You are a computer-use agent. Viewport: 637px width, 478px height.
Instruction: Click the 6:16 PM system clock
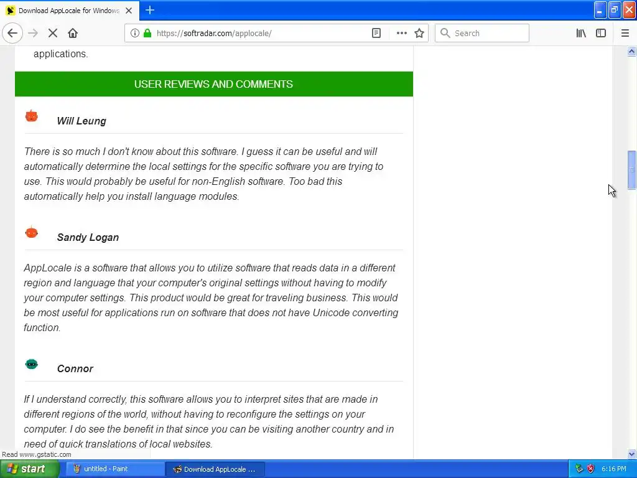613,469
